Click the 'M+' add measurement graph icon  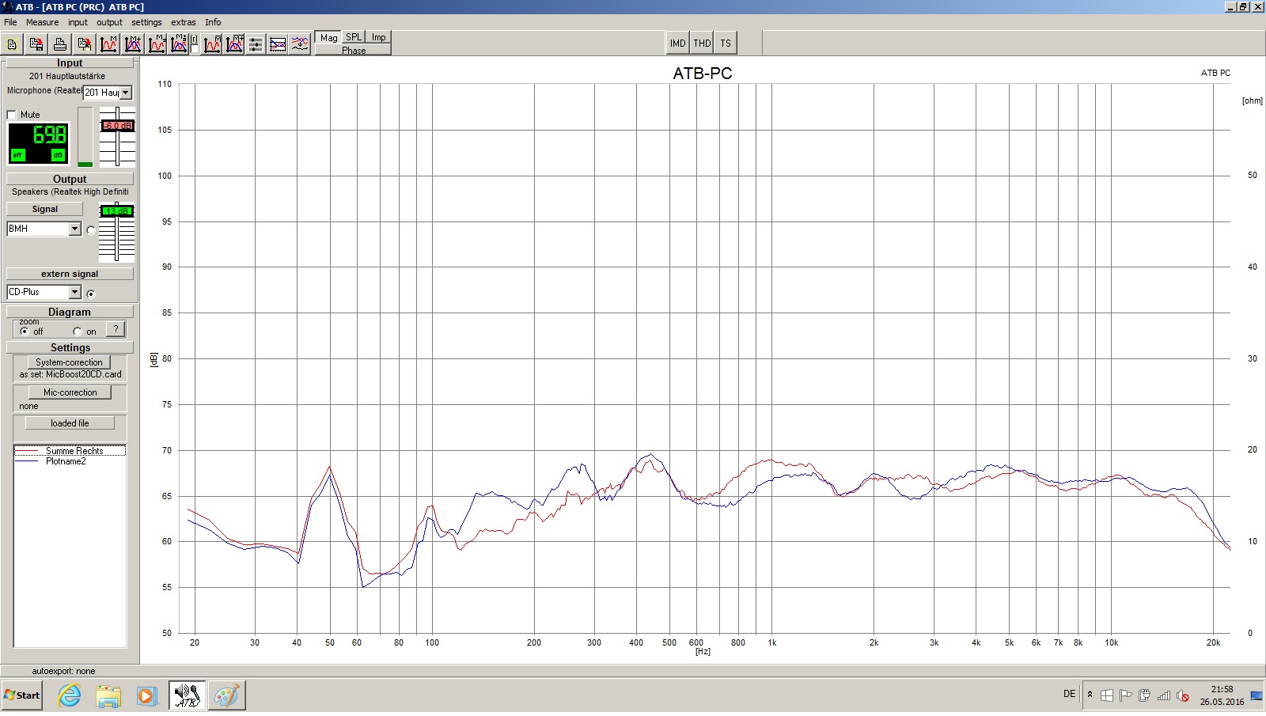[x=133, y=44]
